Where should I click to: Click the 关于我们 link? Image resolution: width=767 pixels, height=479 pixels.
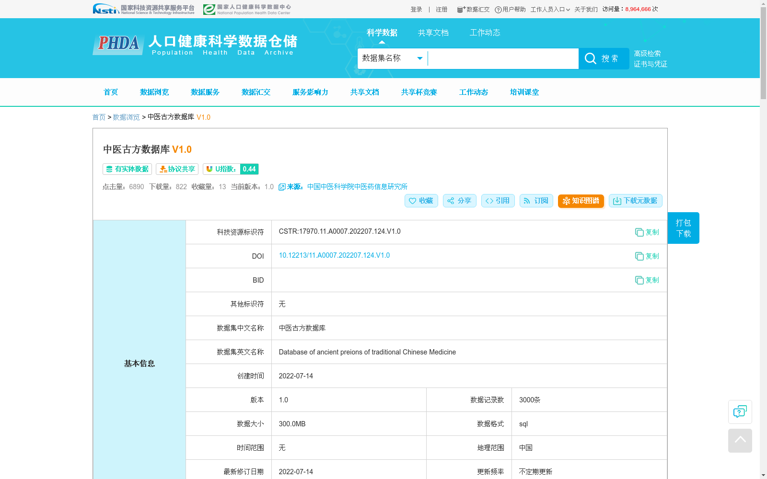(x=586, y=10)
